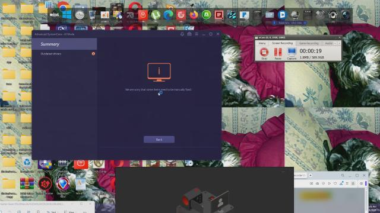380x213 pixels.
Task: Open the clock icon in the dock
Action: coord(80,15)
